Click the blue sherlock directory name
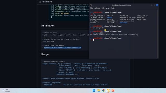Screen dimensions: 166x93 click(123, 23)
